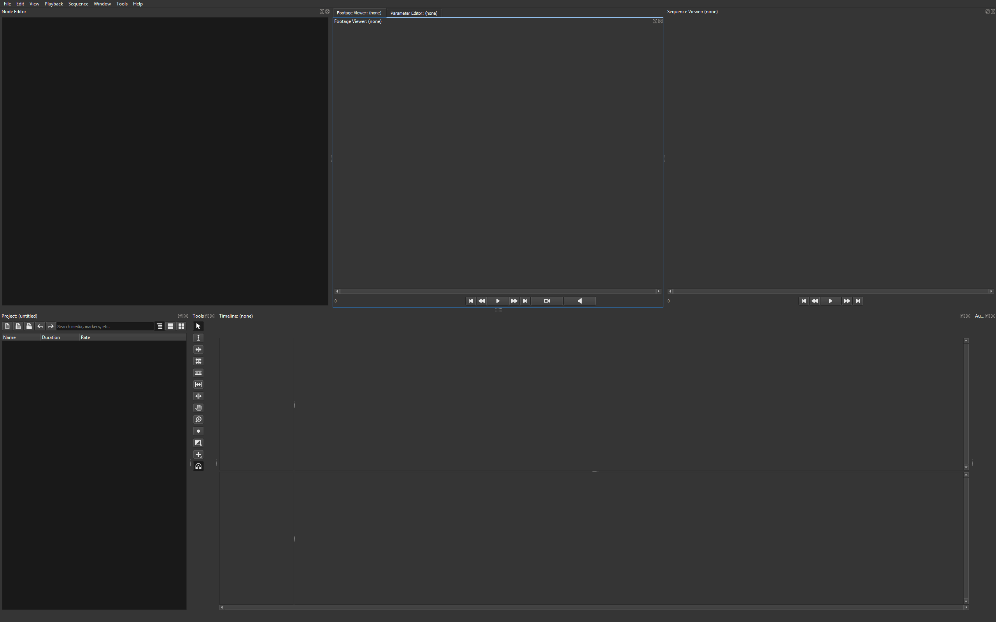
Task: Switch to the Parameter Editor tab
Action: (x=414, y=13)
